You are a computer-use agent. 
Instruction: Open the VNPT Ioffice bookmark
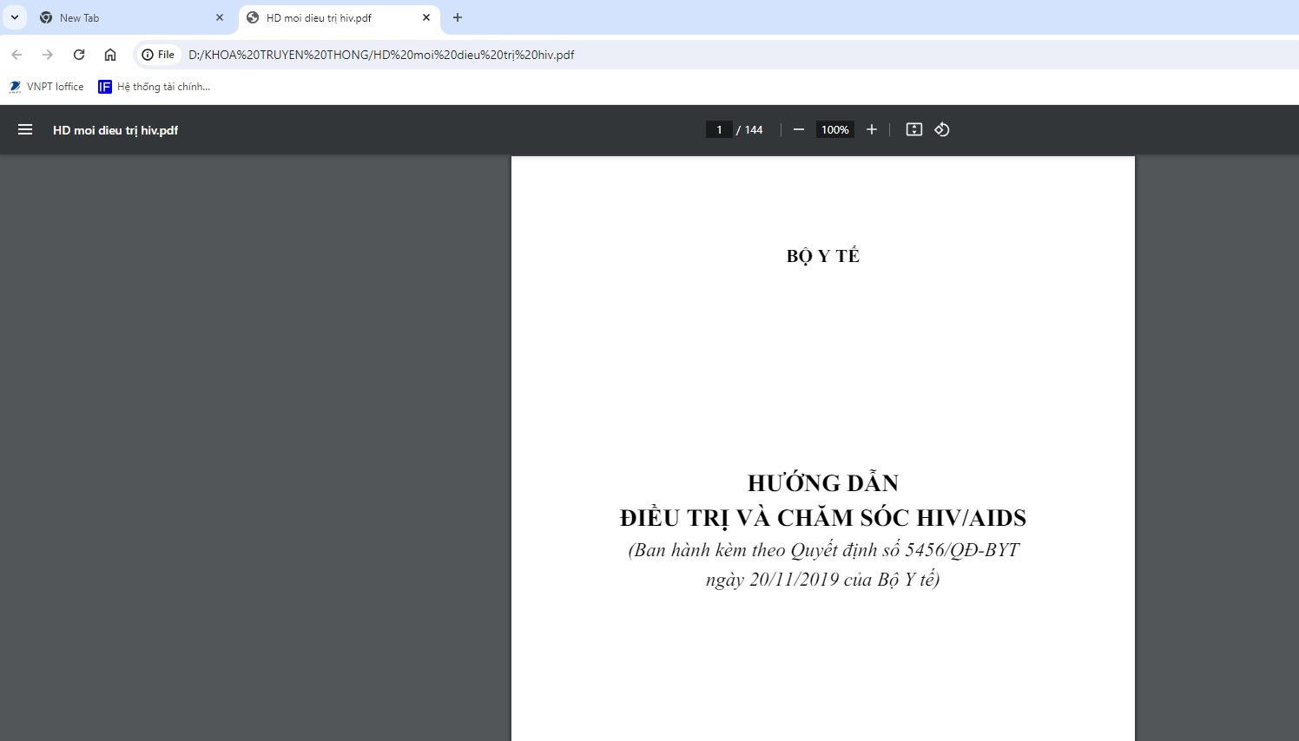[x=46, y=87]
